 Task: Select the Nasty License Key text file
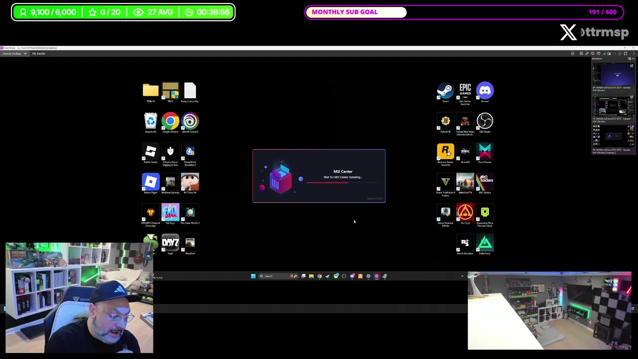point(190,93)
